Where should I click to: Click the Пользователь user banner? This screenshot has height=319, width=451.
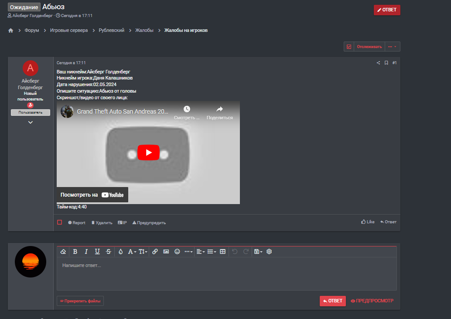pyautogui.click(x=31, y=112)
